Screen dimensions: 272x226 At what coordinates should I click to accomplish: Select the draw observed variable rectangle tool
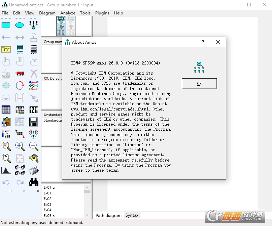click(x=6, y=25)
